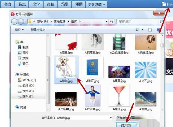Open the 更多功能 tab menu

coord(97,5)
